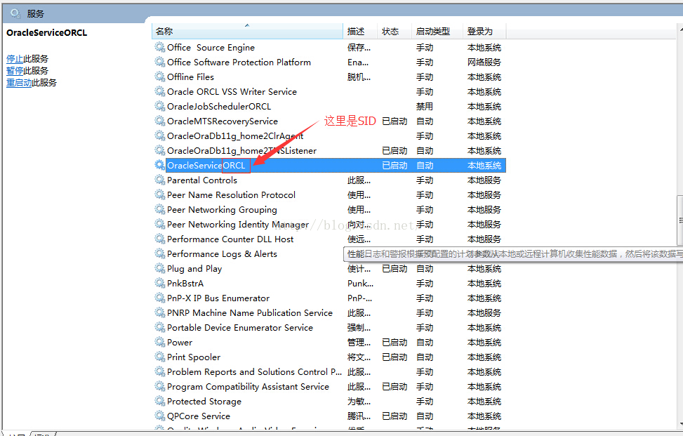Sort services by the 名称 column header
The width and height of the screenshot is (683, 436).
pos(247,32)
